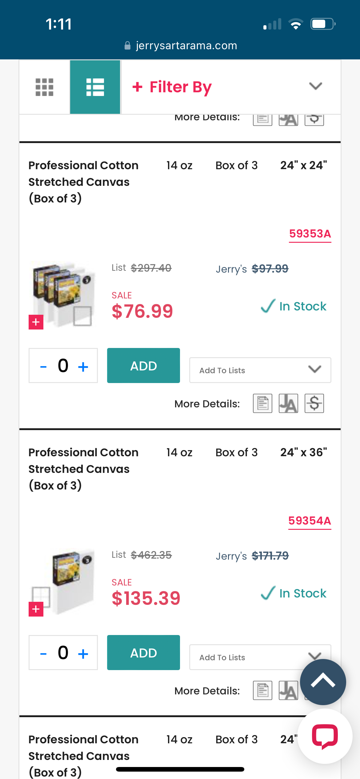This screenshot has height=779, width=360.
Task: Open description details icon for 24x24 canvas
Action: click(x=262, y=403)
